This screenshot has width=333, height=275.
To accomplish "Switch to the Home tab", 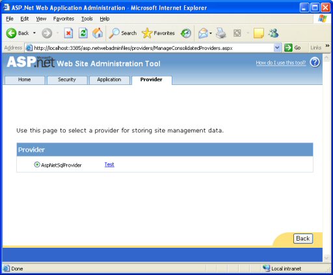I will tap(25, 80).
